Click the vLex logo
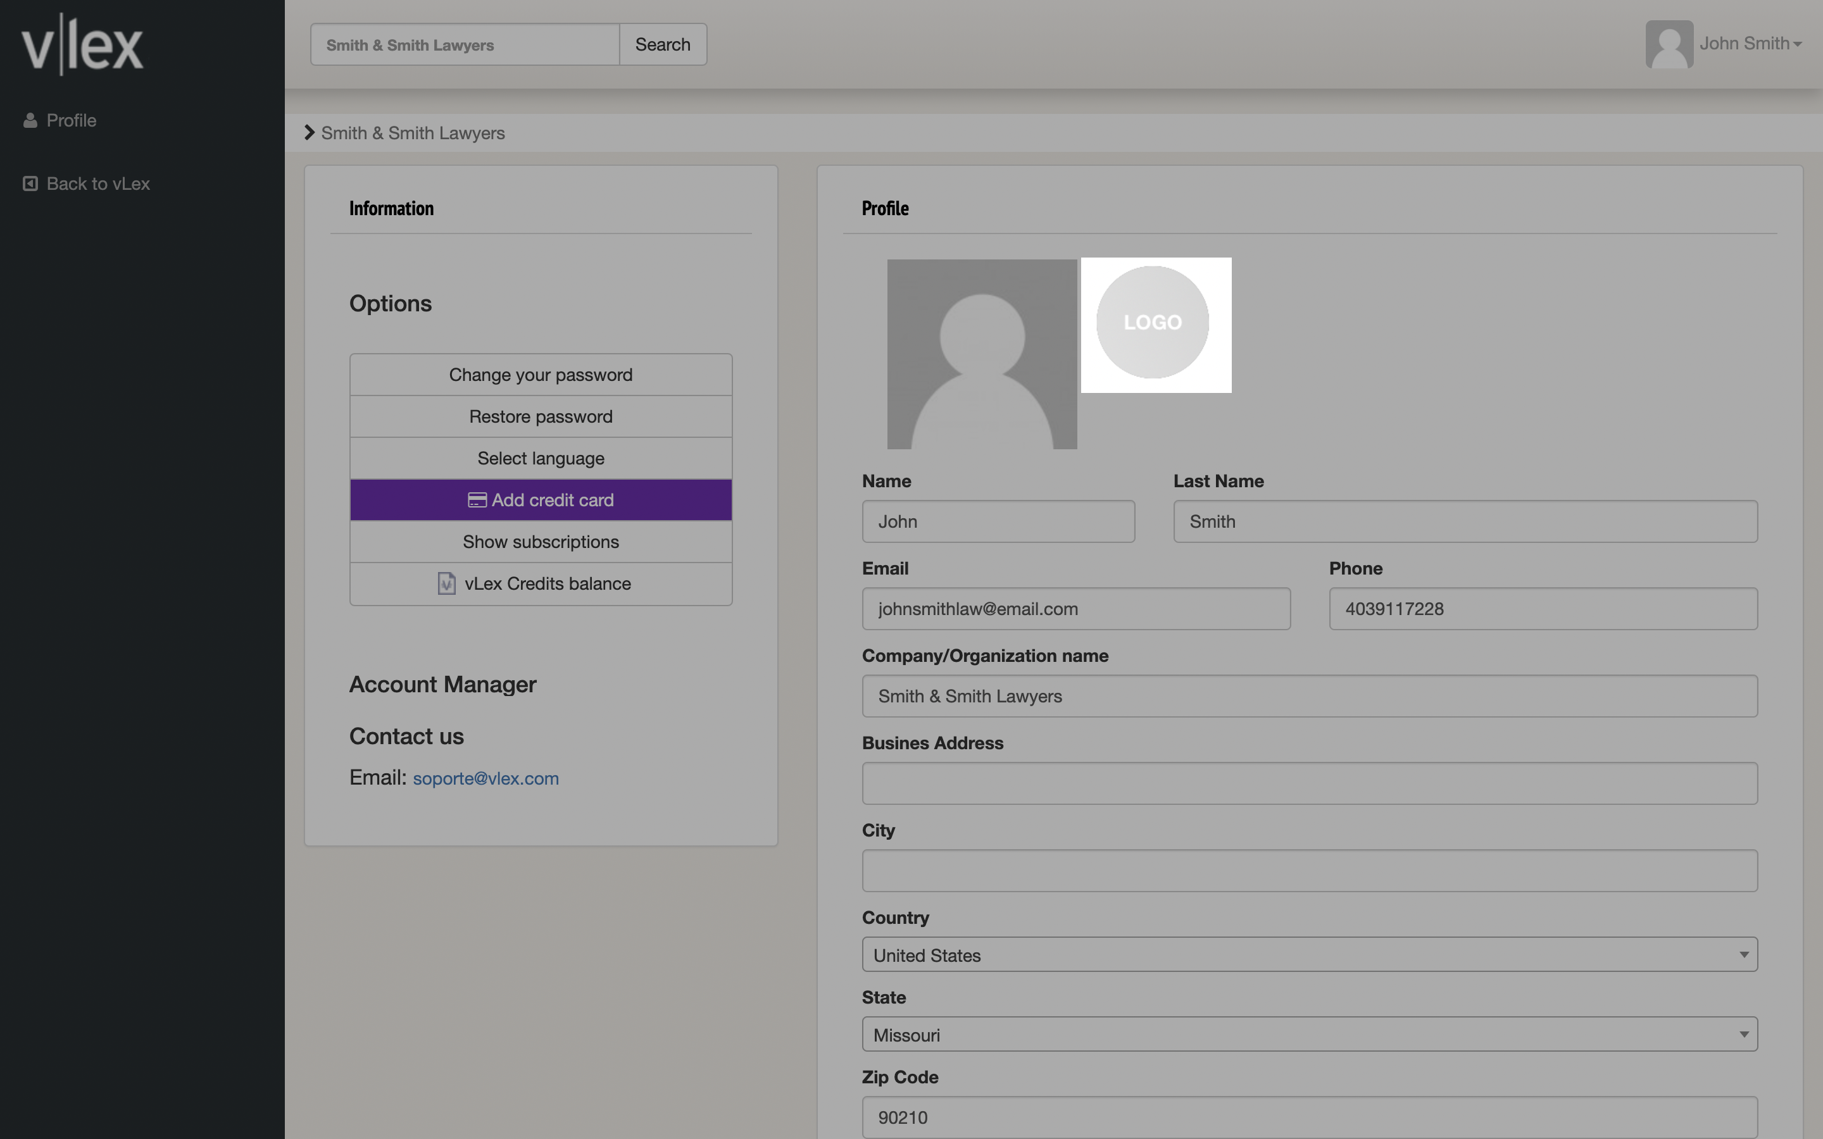 (82, 44)
